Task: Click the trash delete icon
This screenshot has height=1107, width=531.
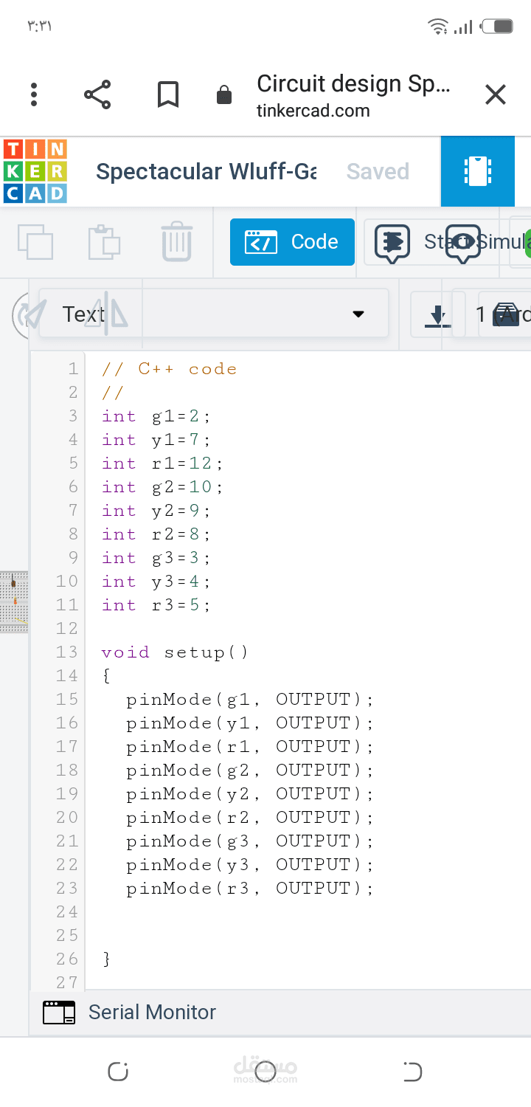Action: click(176, 242)
